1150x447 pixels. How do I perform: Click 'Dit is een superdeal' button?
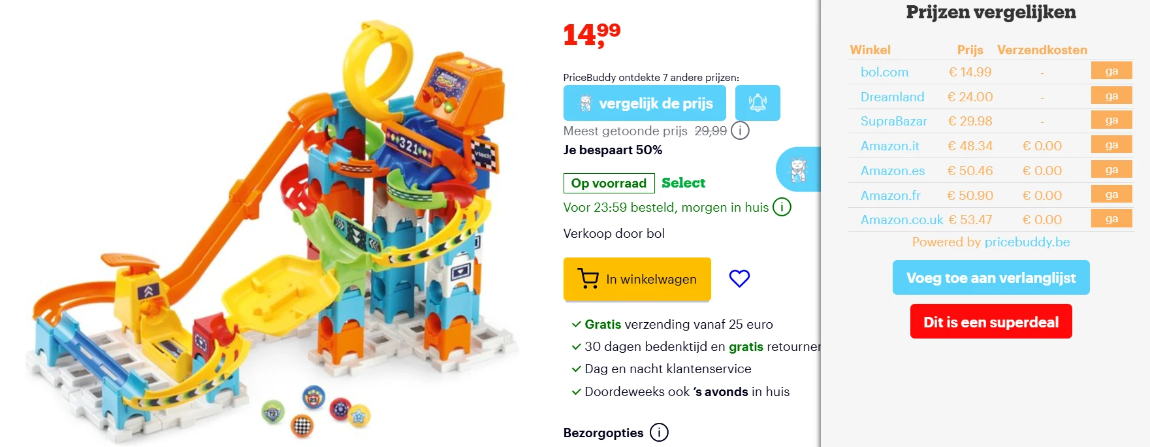pos(991,322)
